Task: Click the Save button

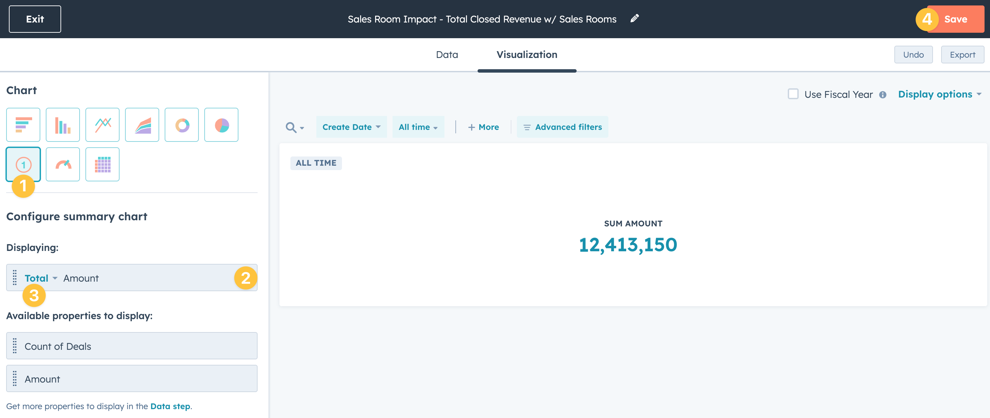Action: 955,19
